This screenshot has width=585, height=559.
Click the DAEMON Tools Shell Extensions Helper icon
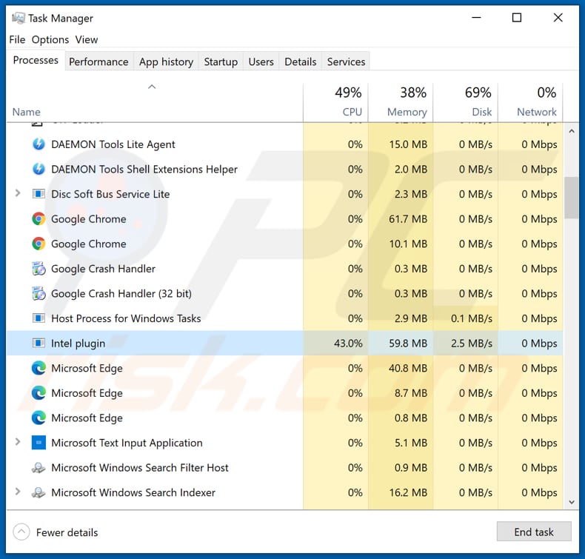pyautogui.click(x=39, y=169)
